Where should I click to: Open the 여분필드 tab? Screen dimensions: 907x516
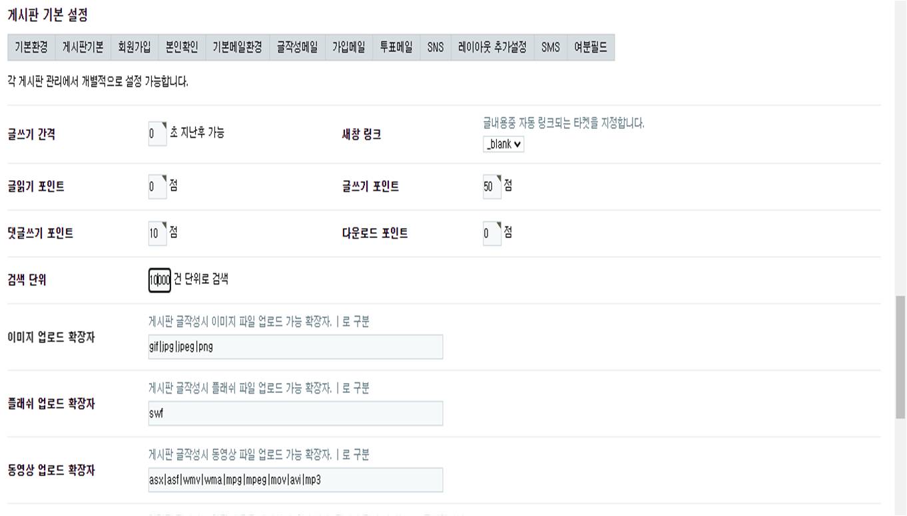click(591, 47)
